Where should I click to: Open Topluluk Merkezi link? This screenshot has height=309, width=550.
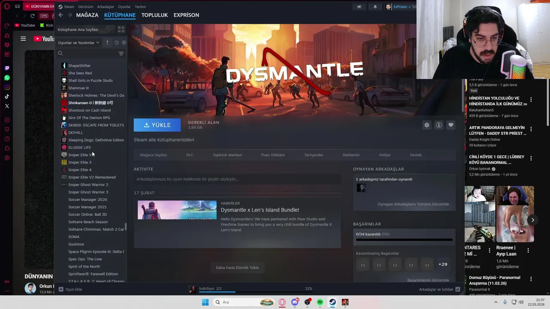(x=227, y=155)
